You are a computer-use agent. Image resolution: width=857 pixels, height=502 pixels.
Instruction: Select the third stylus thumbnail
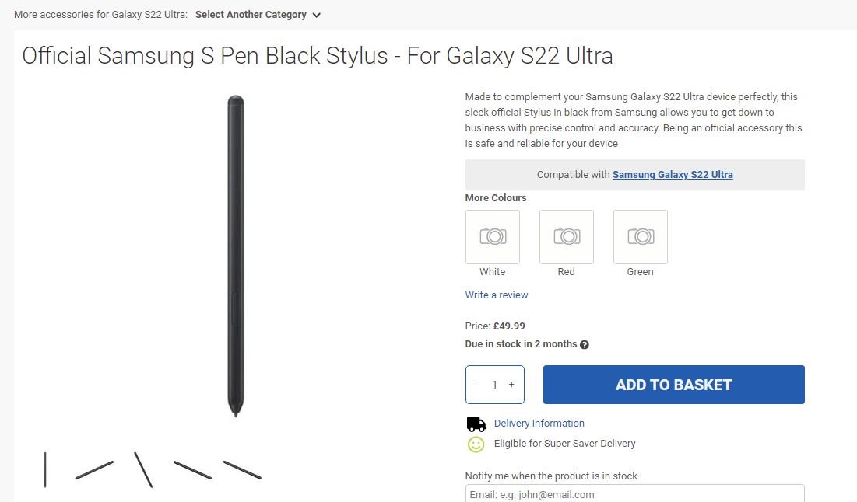coord(143,469)
